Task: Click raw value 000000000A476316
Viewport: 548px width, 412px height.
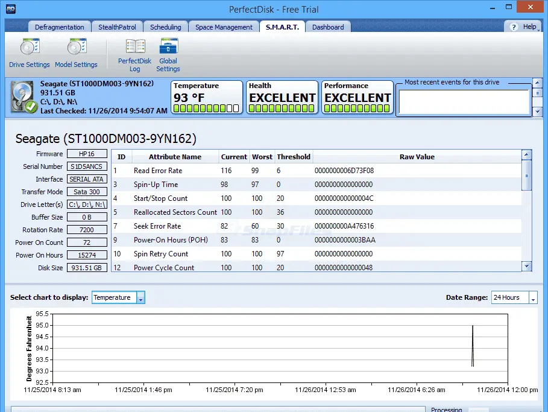Action: tap(344, 226)
